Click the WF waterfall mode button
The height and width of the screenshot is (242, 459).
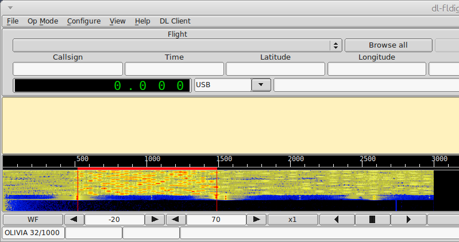coord(33,220)
